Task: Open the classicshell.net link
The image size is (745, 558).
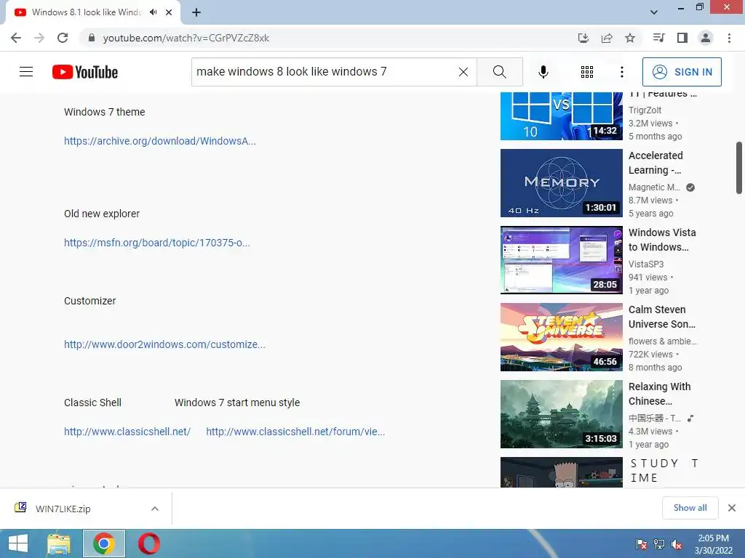Action: tap(127, 432)
